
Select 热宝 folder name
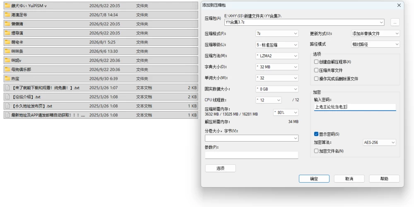pos(15,78)
